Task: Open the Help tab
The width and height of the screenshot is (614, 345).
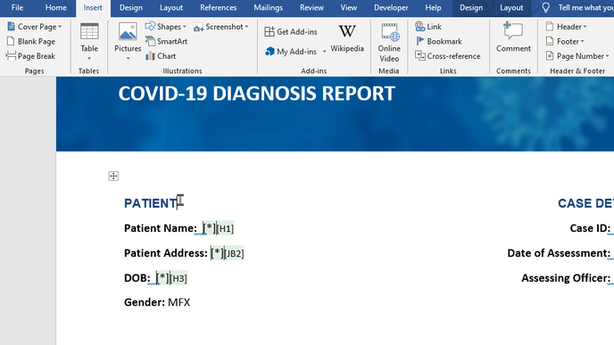Action: click(x=433, y=8)
